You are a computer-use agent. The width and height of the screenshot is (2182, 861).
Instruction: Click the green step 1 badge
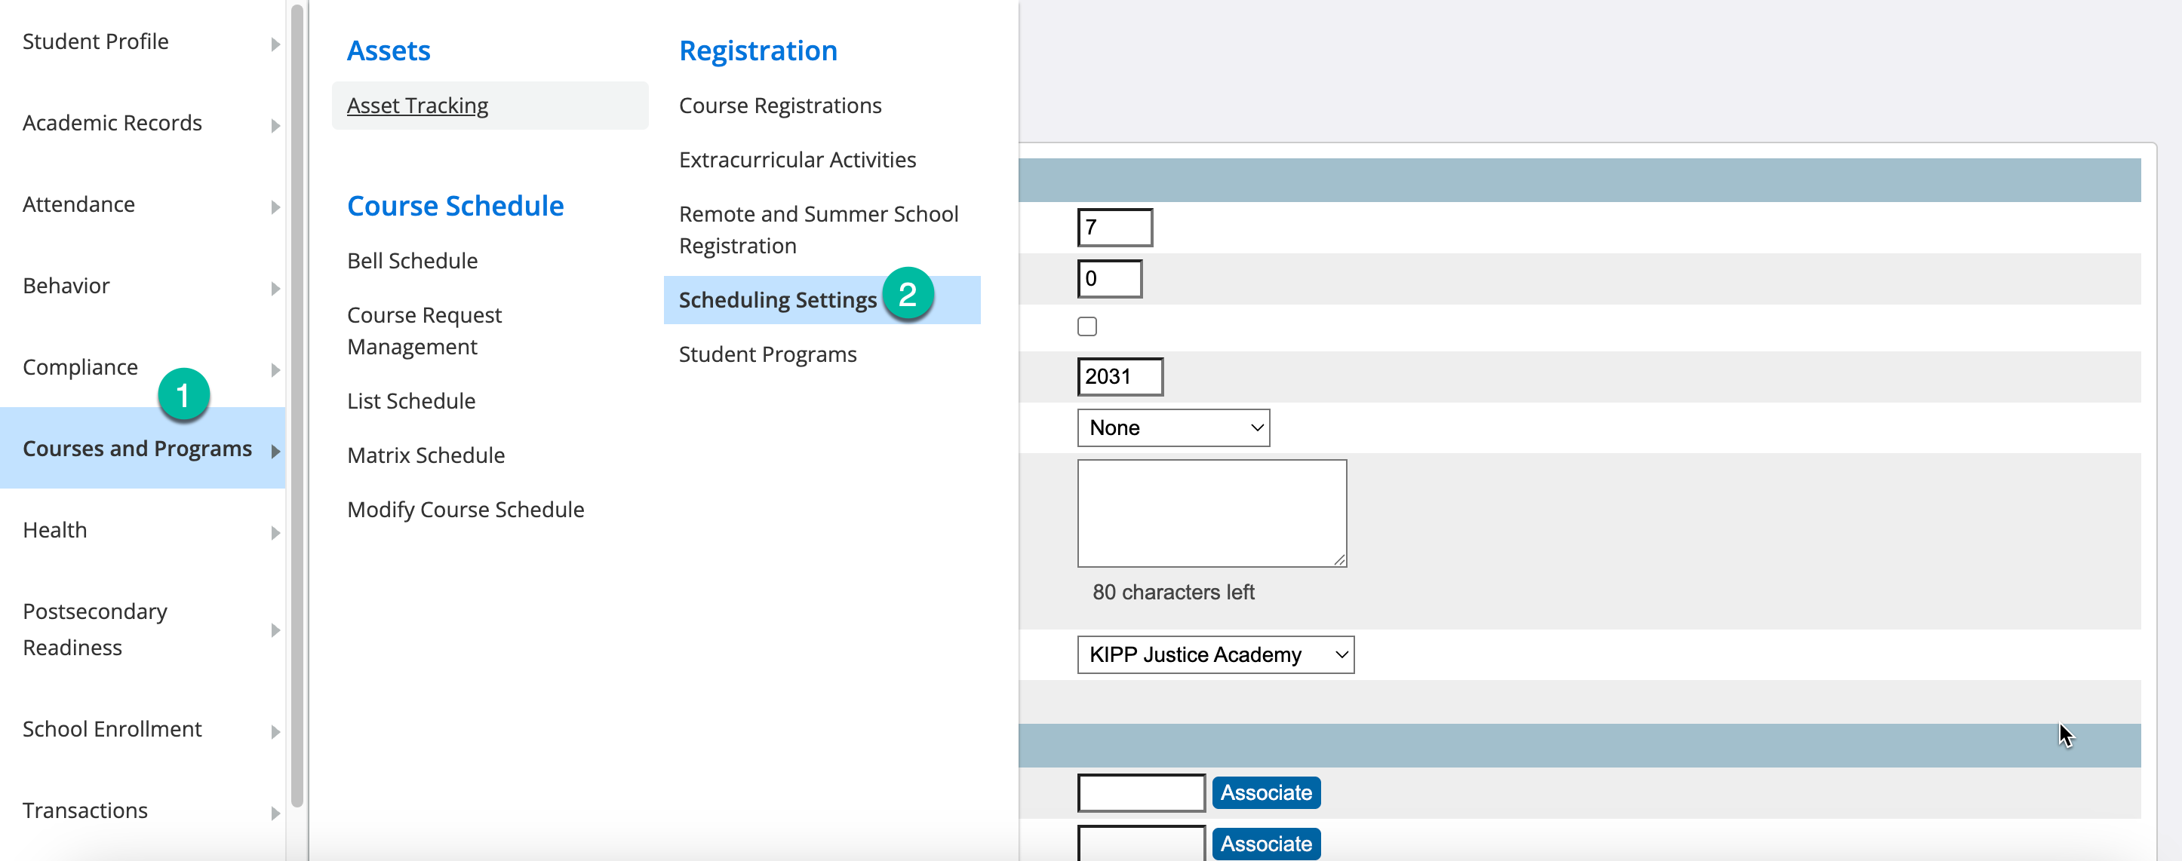click(x=183, y=394)
